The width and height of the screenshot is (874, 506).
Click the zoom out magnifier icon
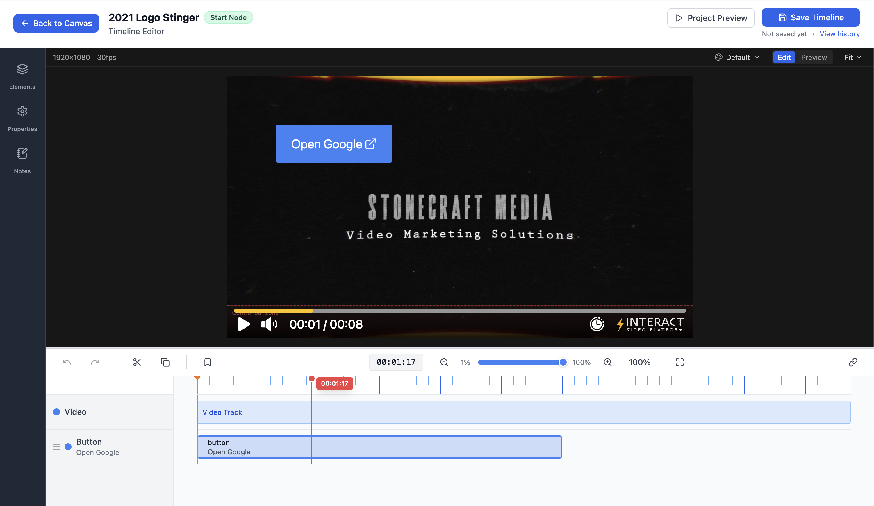click(444, 362)
